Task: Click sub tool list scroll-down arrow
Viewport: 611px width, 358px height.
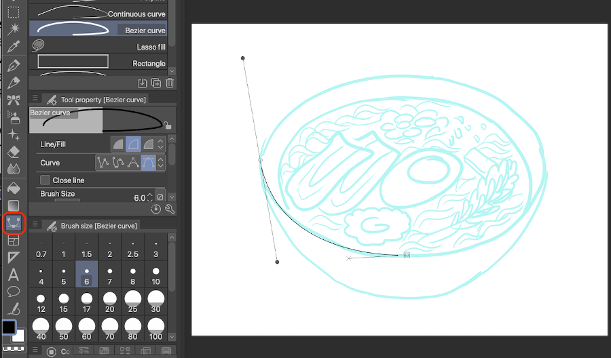Action: tap(172, 71)
